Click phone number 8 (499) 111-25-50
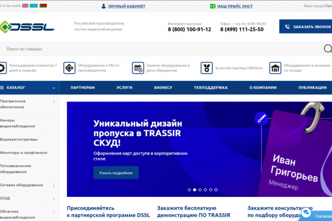 click(242, 29)
